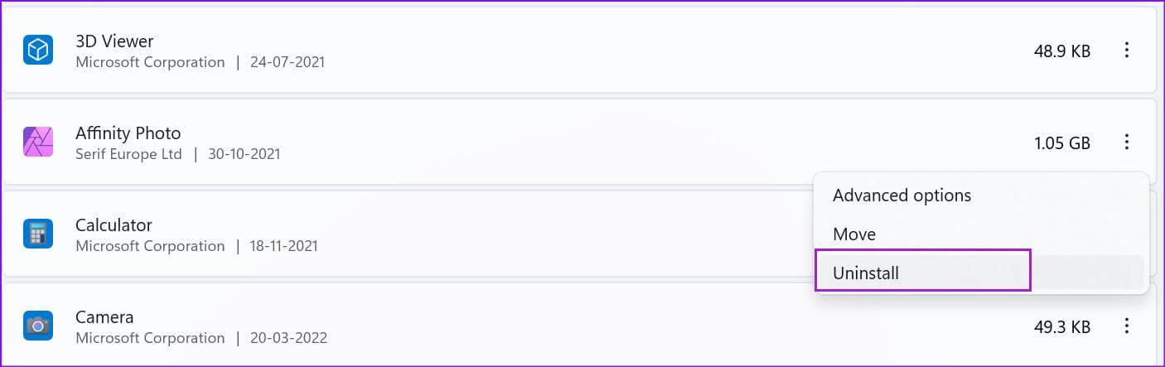
Task: Click the 1.05 GB size label
Action: pyautogui.click(x=1062, y=143)
